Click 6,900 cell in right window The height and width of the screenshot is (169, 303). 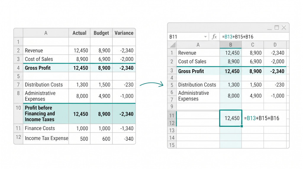click(x=253, y=61)
